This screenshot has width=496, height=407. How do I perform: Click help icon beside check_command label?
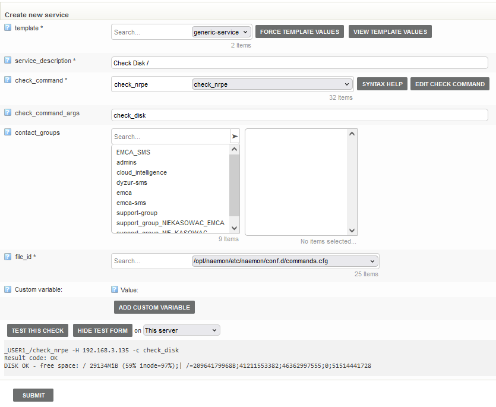[x=8, y=80]
